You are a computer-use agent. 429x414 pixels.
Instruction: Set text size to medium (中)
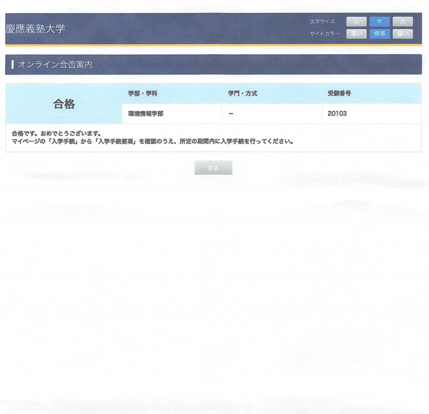coord(379,22)
